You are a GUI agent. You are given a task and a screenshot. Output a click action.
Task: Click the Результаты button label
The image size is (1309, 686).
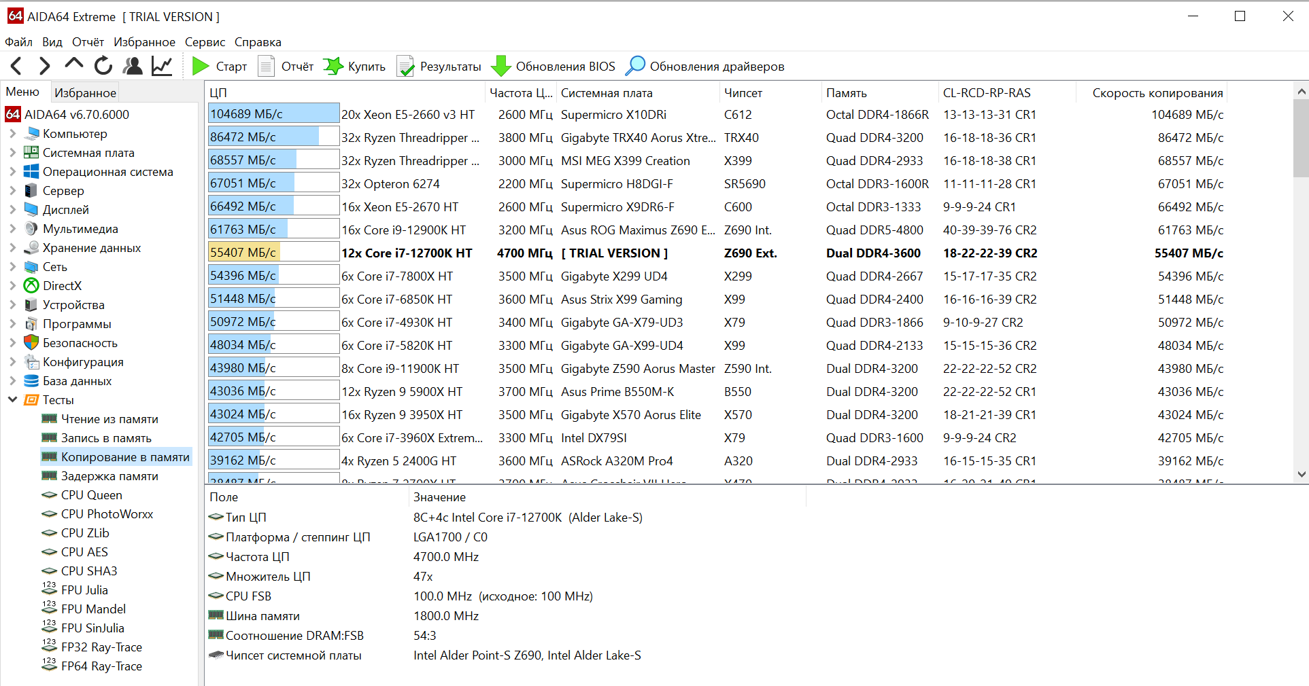point(450,67)
